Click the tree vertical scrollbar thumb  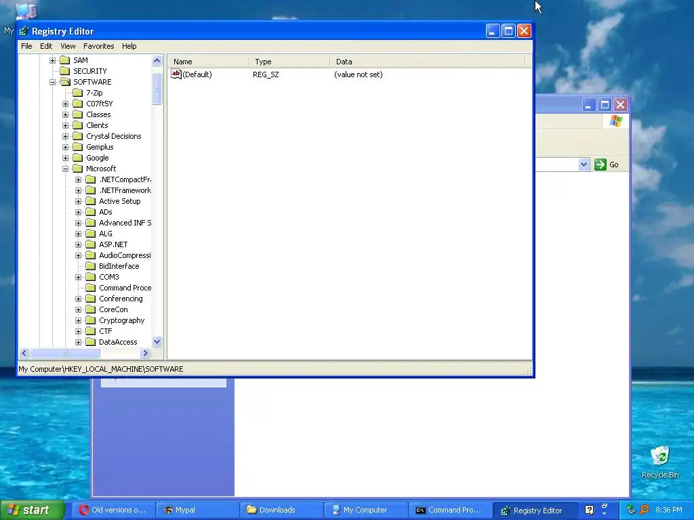coord(157,89)
